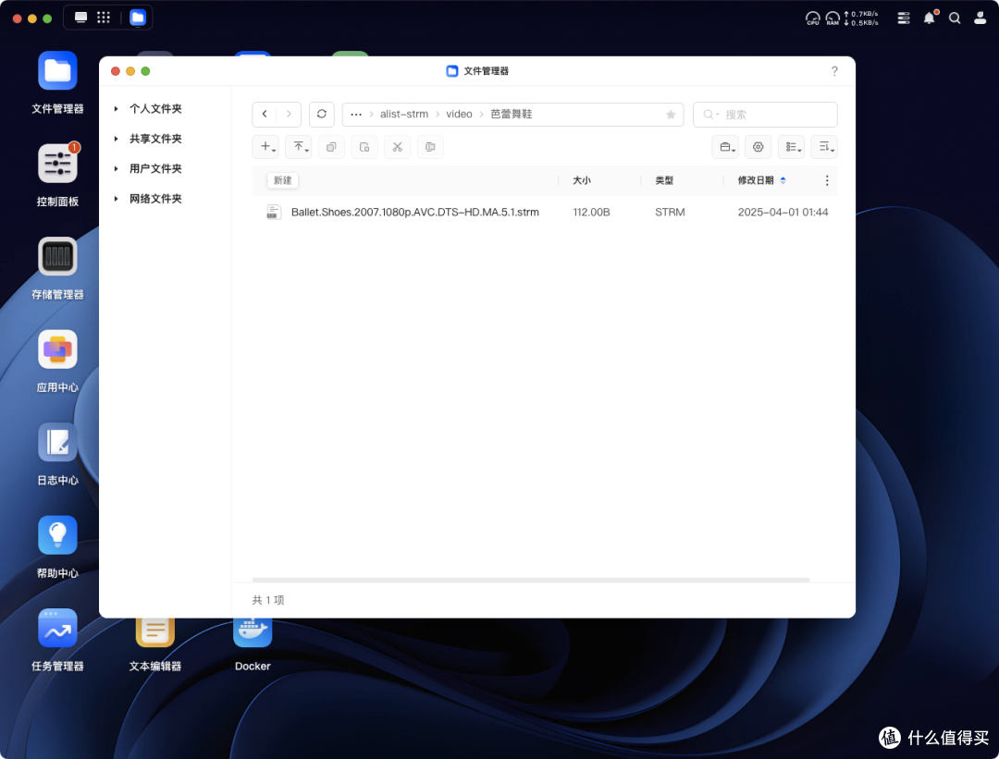Expand 用户文件夹 tree node
Image resolution: width=999 pixels, height=759 pixels.
[116, 169]
